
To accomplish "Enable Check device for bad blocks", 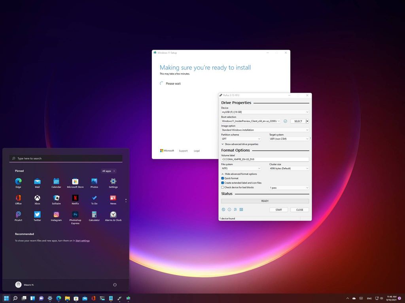I will pyautogui.click(x=223, y=187).
